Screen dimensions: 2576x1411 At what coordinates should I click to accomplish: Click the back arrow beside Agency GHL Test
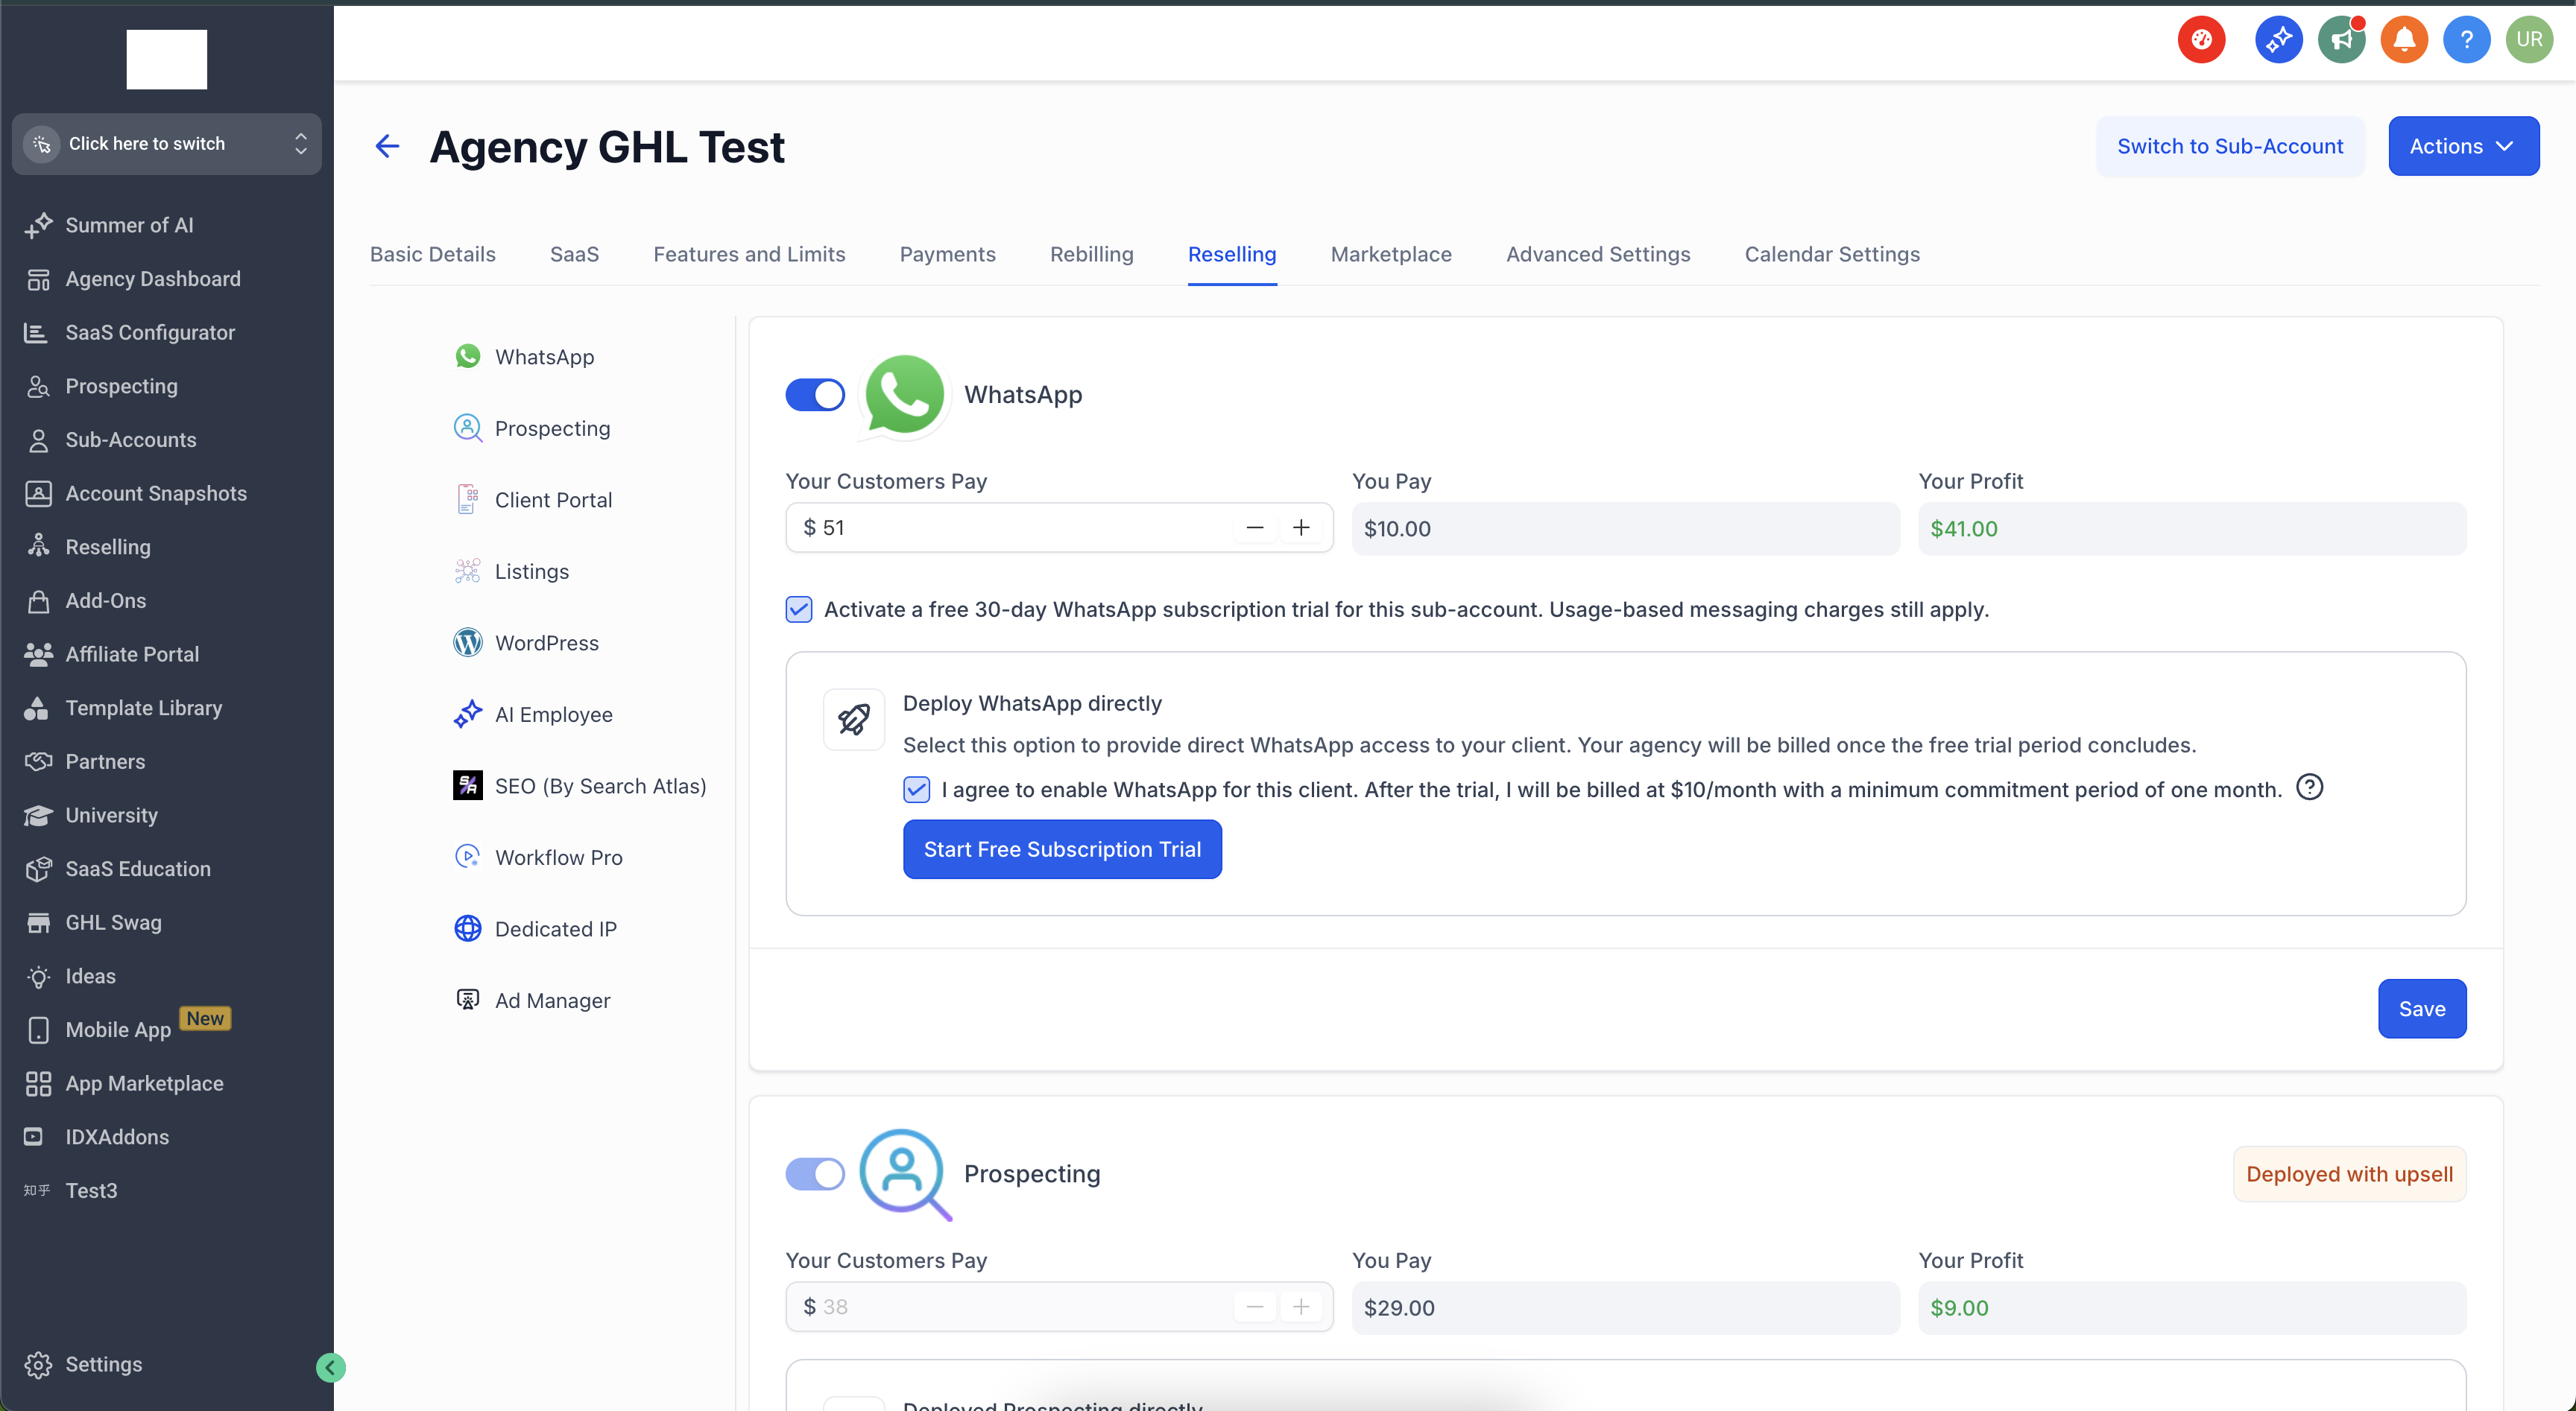click(387, 147)
